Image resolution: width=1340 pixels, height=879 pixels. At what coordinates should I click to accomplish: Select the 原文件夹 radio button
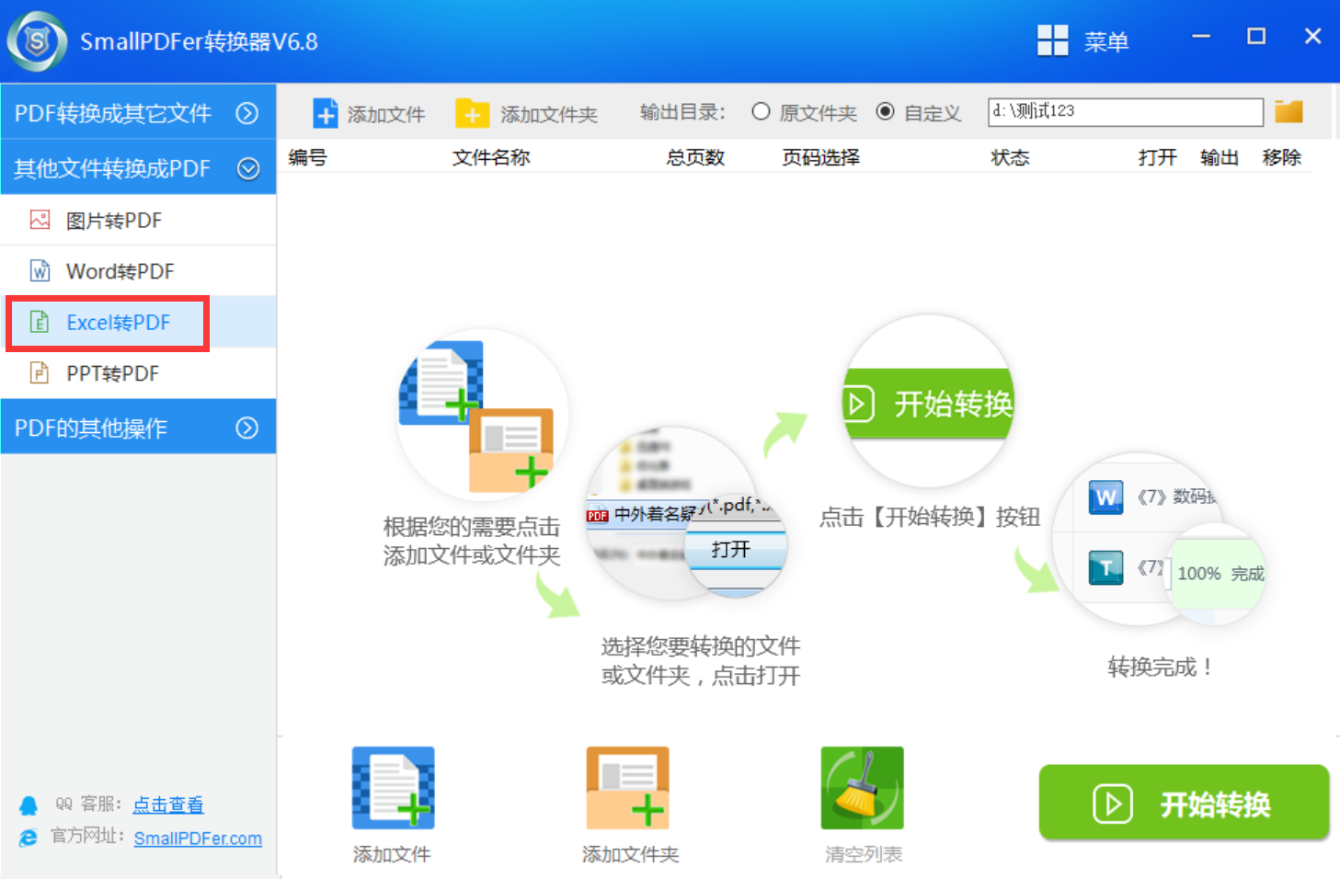(761, 112)
